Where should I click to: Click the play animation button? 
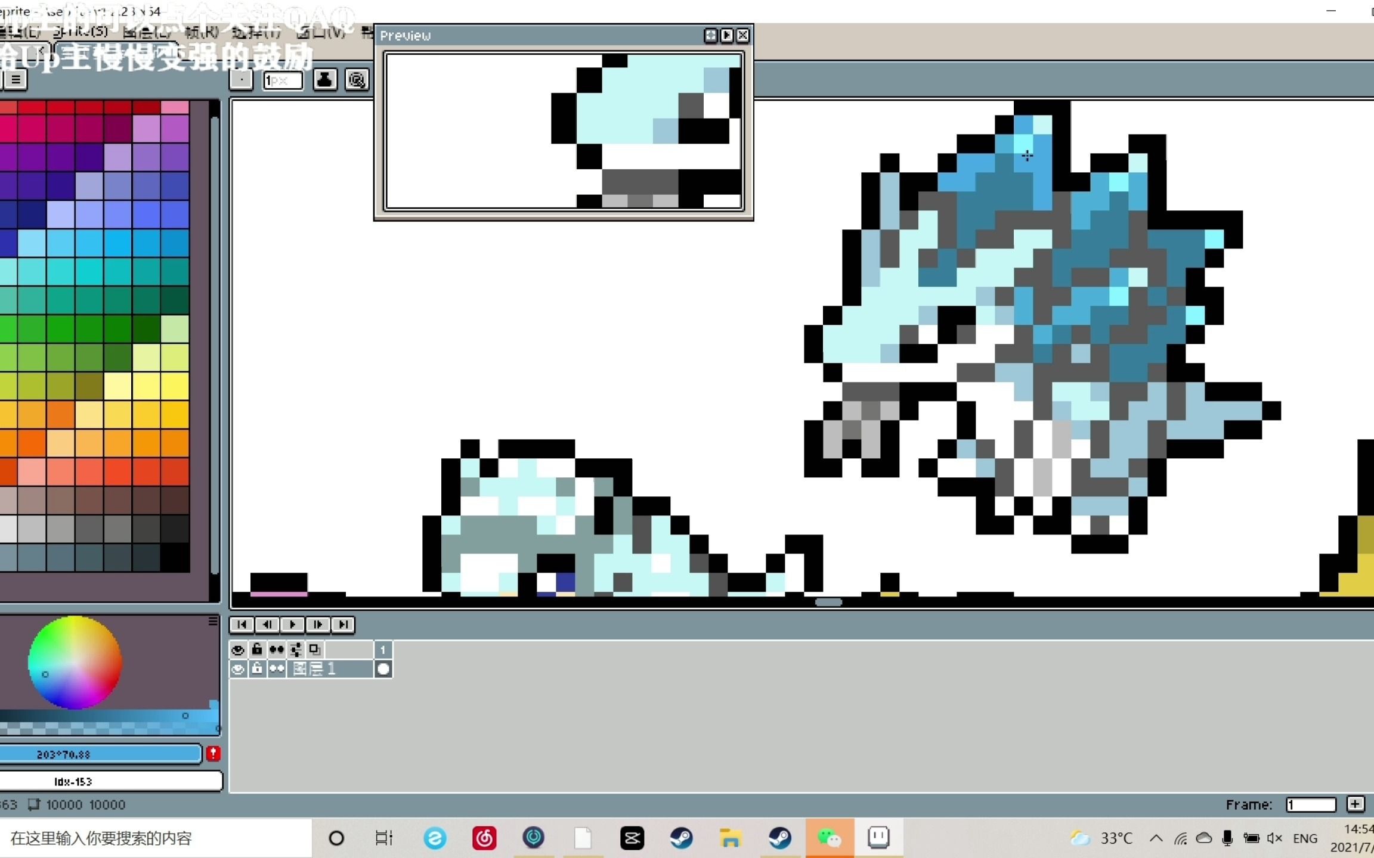pos(292,624)
